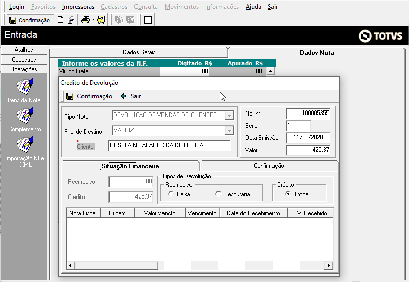Click the Reembolso amount field

point(131,182)
